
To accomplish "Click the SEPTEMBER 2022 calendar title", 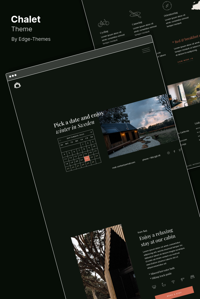I will tap(76, 136).
